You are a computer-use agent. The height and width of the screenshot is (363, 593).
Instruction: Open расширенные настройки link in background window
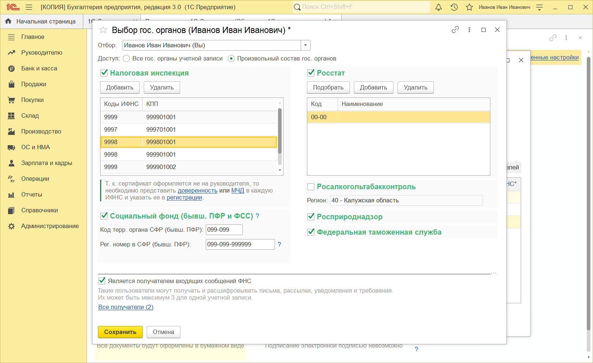[554, 57]
